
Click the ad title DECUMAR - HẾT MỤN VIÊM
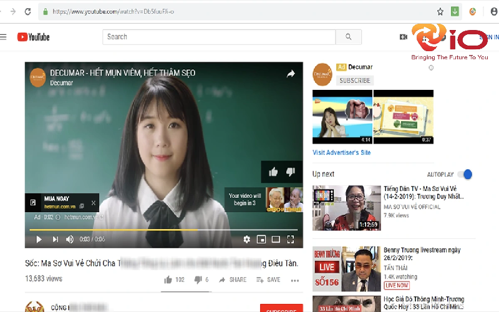tap(122, 73)
